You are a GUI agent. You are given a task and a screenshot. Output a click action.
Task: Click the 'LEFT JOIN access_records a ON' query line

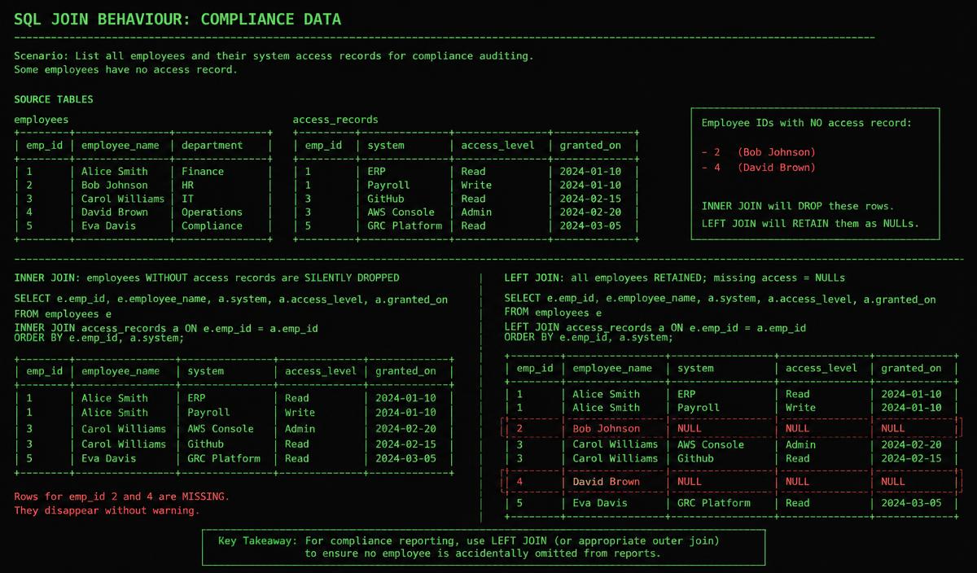click(655, 328)
